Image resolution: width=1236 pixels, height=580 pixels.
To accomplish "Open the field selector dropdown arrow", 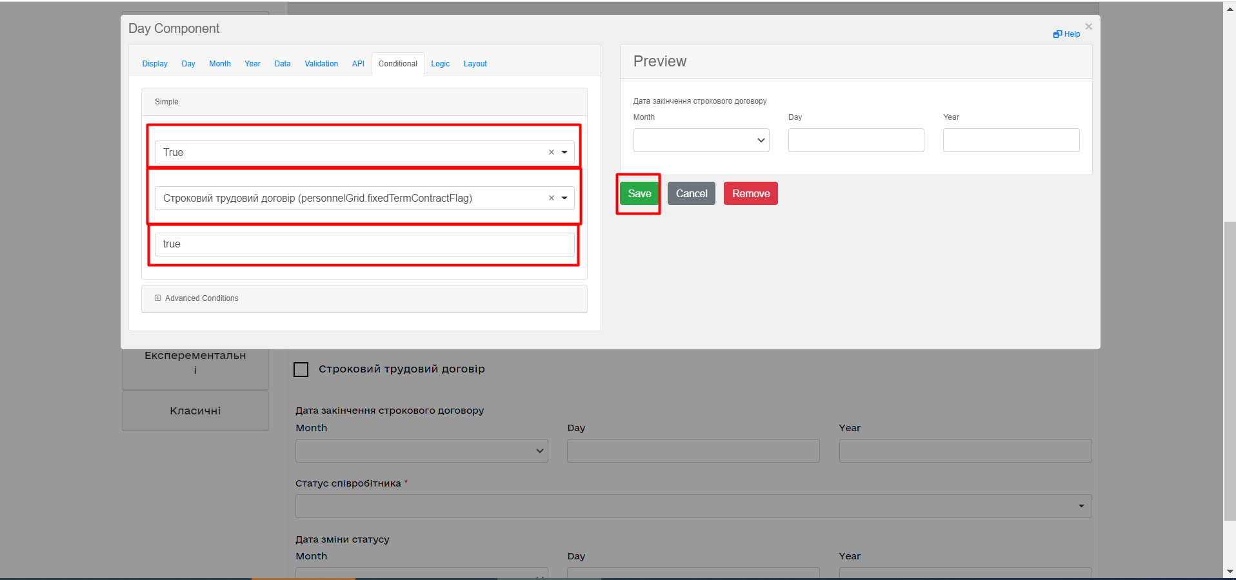I will tap(564, 198).
